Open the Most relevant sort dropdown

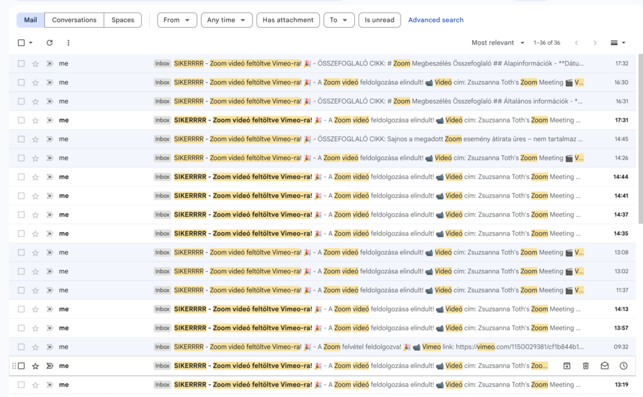click(x=497, y=42)
